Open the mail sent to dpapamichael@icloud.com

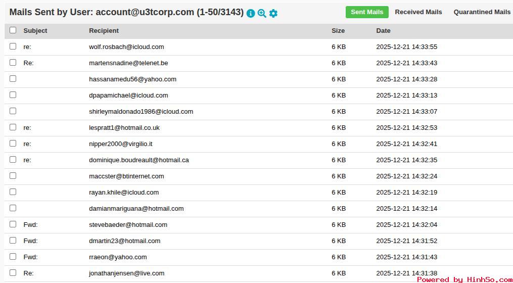(128, 96)
